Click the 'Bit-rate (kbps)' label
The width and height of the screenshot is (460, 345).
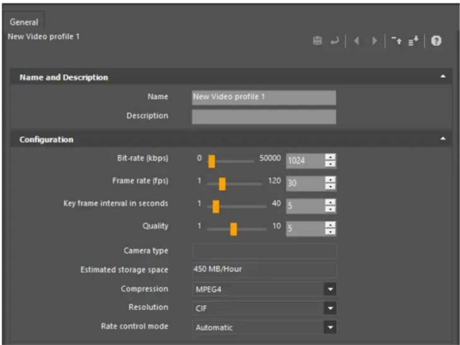tap(143, 158)
